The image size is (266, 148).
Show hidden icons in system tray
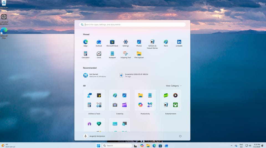click(x=231, y=146)
